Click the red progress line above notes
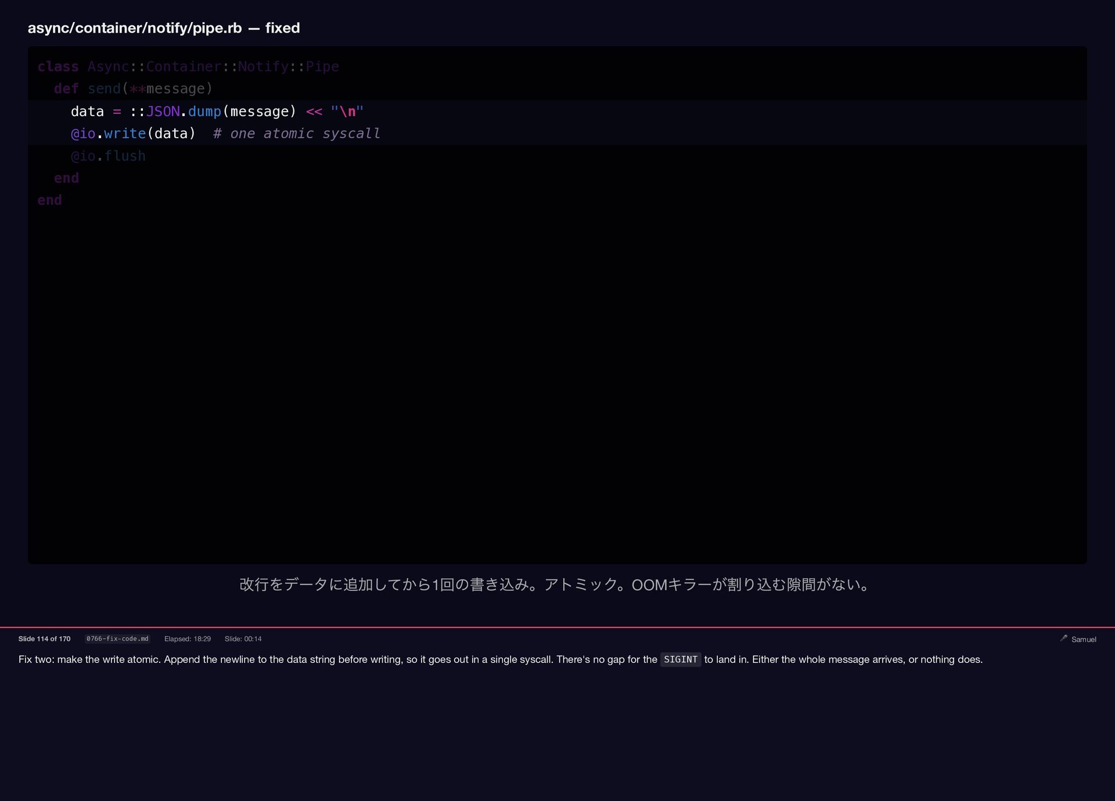Viewport: 1115px width, 801px height. coord(557,627)
